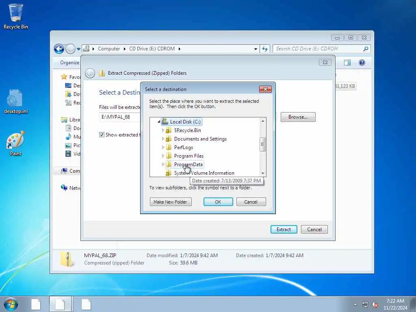The height and width of the screenshot is (312, 416).
Task: Click the Local Disk (C:) drive icon
Action: 165,122
